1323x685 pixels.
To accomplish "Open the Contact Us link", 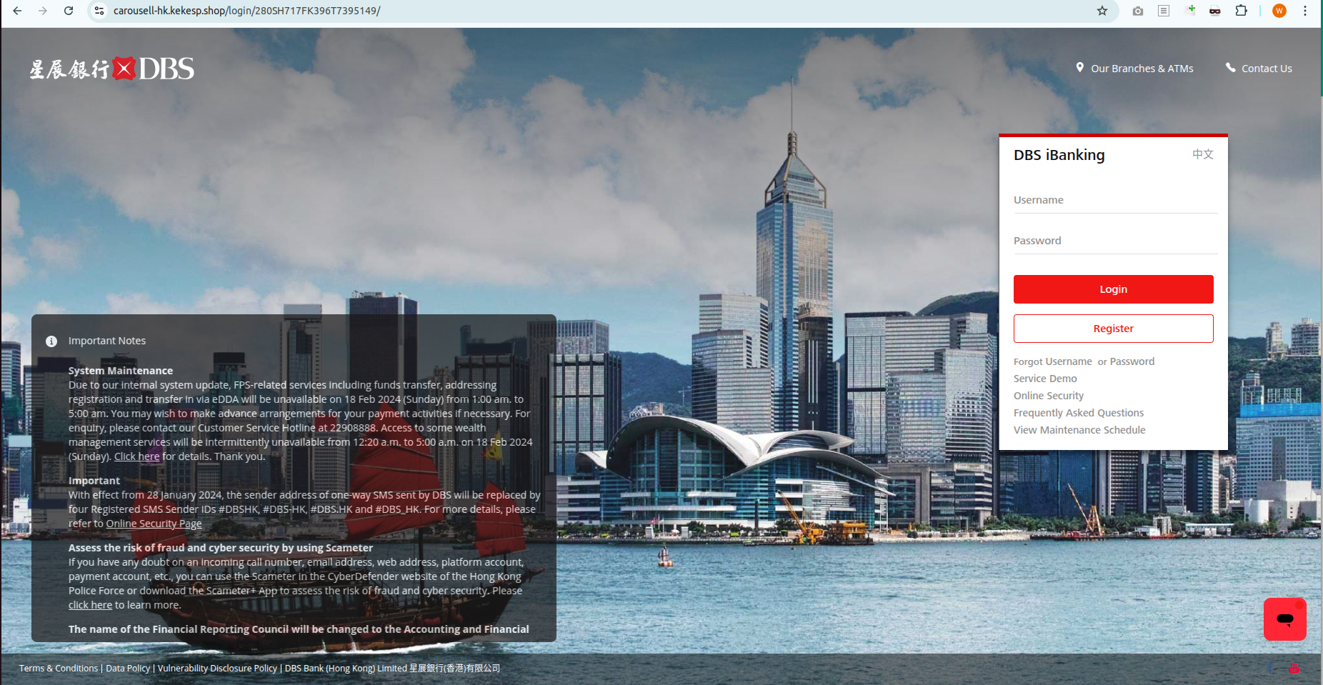I will (1267, 69).
